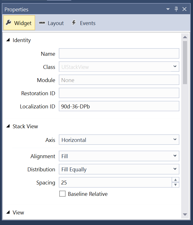This screenshot has width=193, height=225.
Task: Click the pin icon on the Properties panel
Action: [176, 9]
